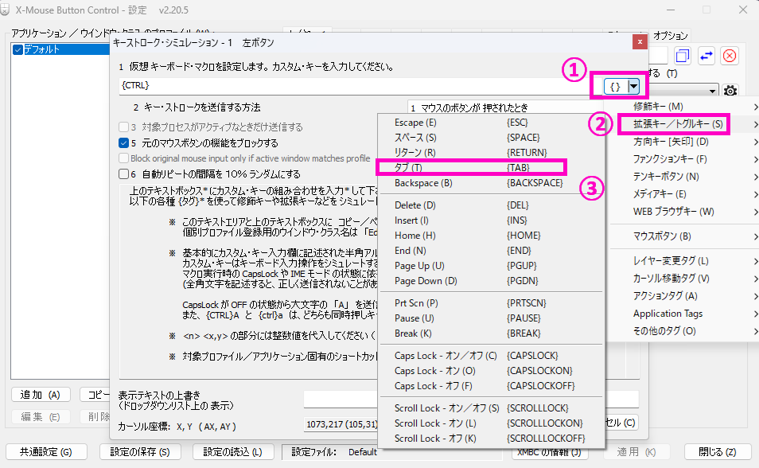Image resolution: width=759 pixels, height=468 pixels.
Task: Expand 拡張キー／トグルキー (S) submenu
Action: click(683, 124)
